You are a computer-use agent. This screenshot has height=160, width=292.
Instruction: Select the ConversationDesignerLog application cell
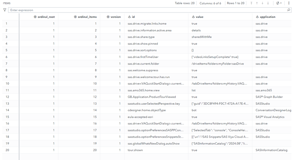pos(273,110)
